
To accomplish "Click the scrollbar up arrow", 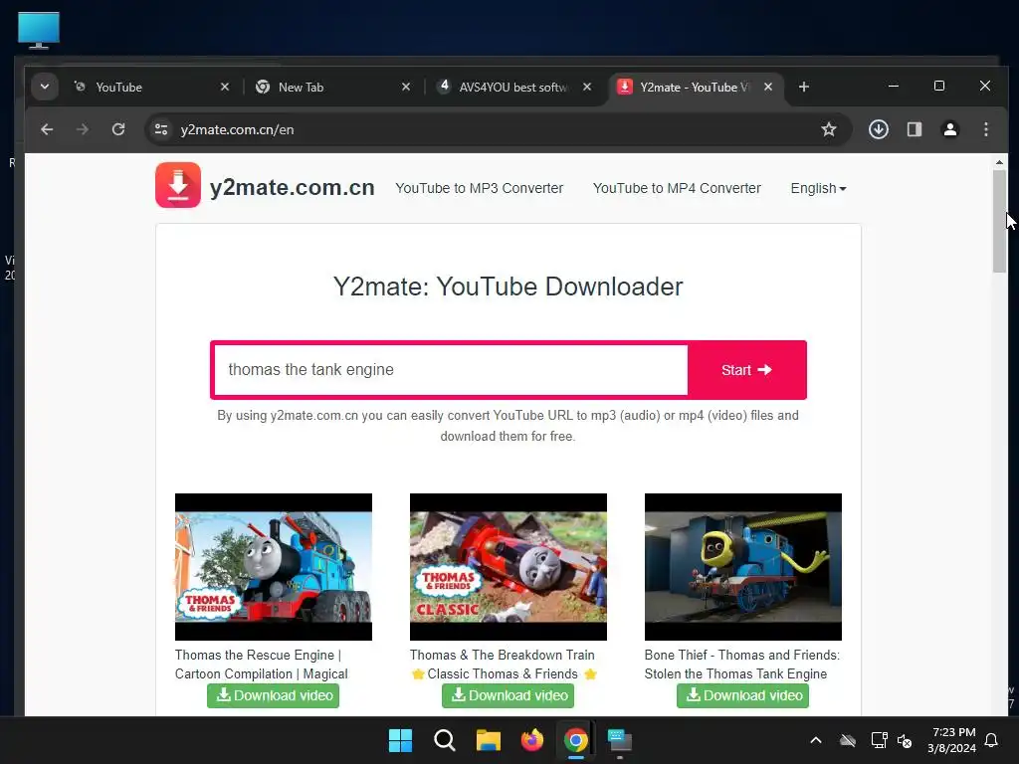I will (x=999, y=162).
